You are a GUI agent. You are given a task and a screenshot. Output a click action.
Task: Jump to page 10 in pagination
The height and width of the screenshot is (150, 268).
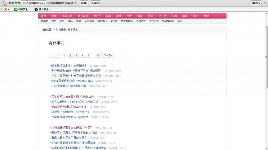point(98,56)
